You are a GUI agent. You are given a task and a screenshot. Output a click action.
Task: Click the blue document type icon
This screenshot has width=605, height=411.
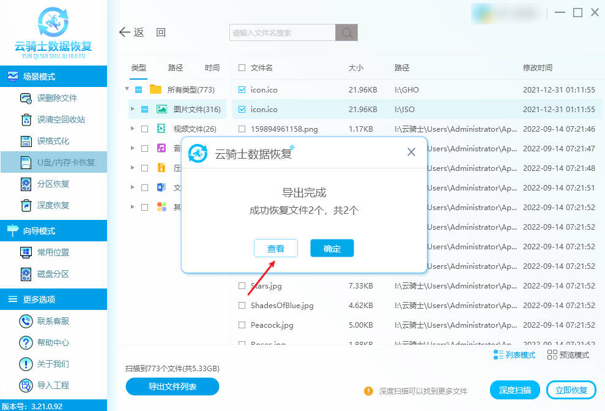161,187
